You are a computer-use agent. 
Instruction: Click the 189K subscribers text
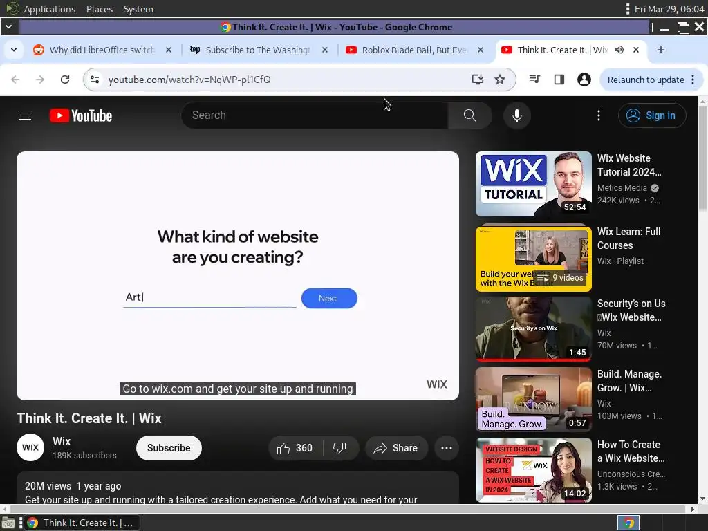click(x=84, y=455)
